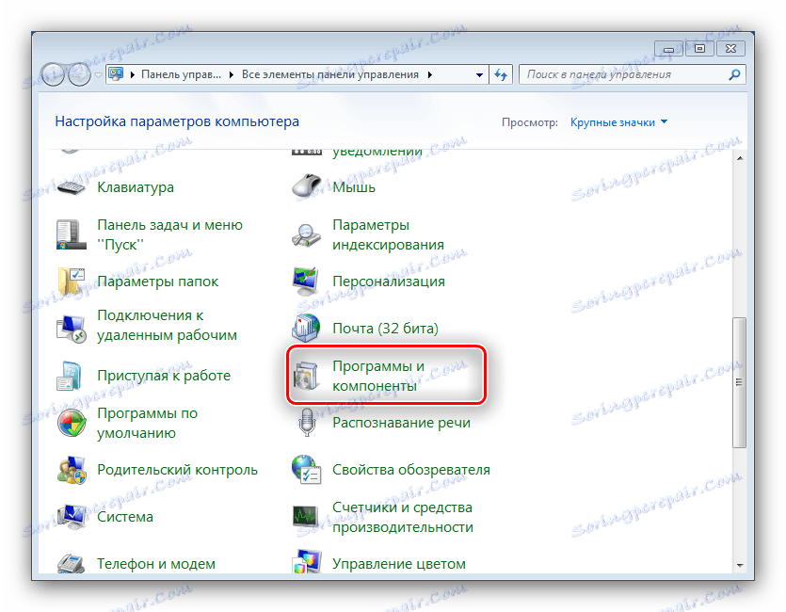
Task: Open the Крупные значки view dropdown
Action: tap(617, 121)
